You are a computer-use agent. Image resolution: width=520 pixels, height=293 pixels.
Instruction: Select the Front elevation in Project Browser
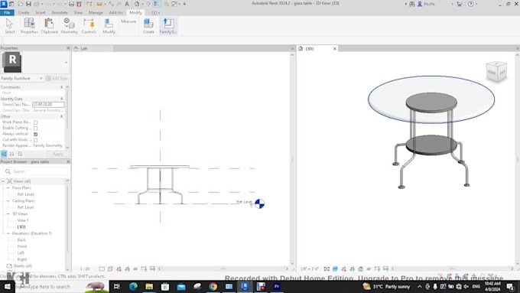22,246
